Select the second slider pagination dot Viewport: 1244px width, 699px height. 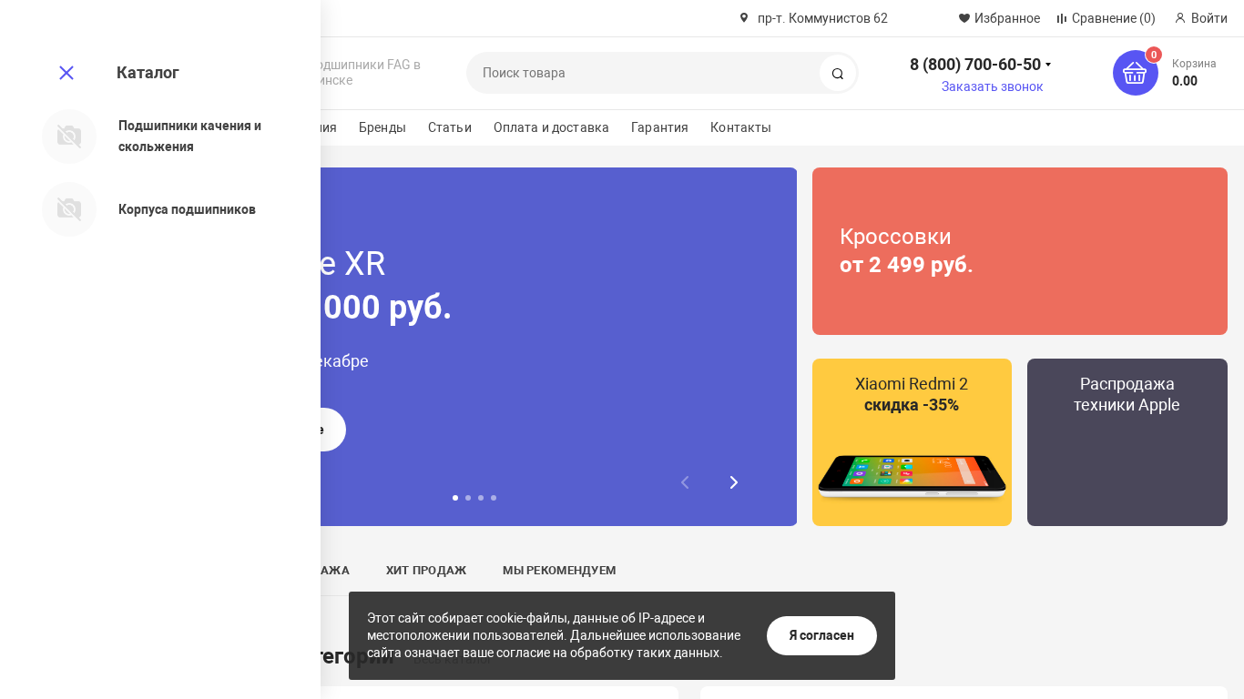coord(468,498)
